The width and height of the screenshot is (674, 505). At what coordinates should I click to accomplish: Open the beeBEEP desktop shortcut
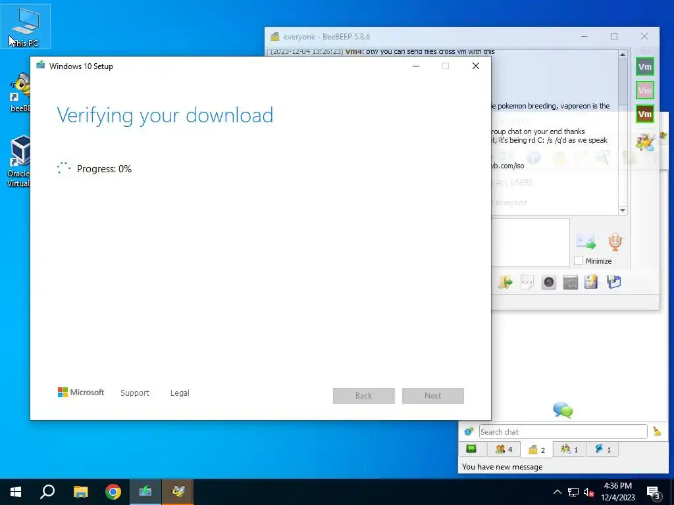(20, 93)
